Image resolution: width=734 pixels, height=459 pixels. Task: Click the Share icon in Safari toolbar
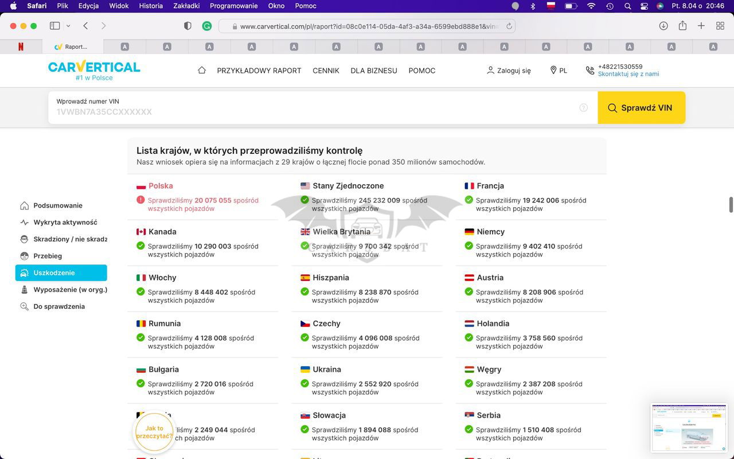682,26
